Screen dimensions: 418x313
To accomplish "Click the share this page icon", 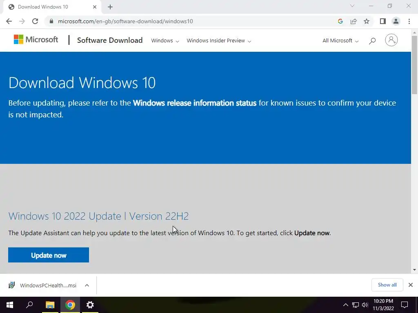I will point(354,21).
